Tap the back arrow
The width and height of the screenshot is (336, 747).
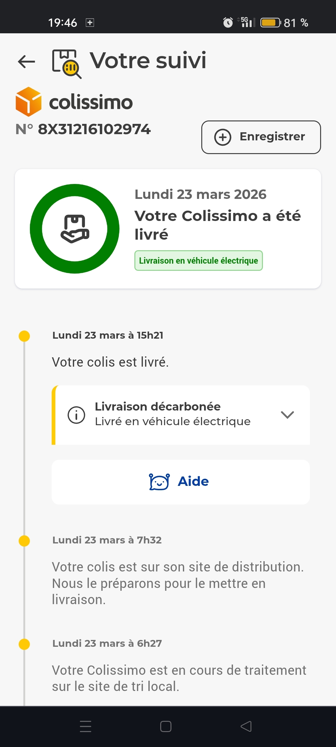26,61
